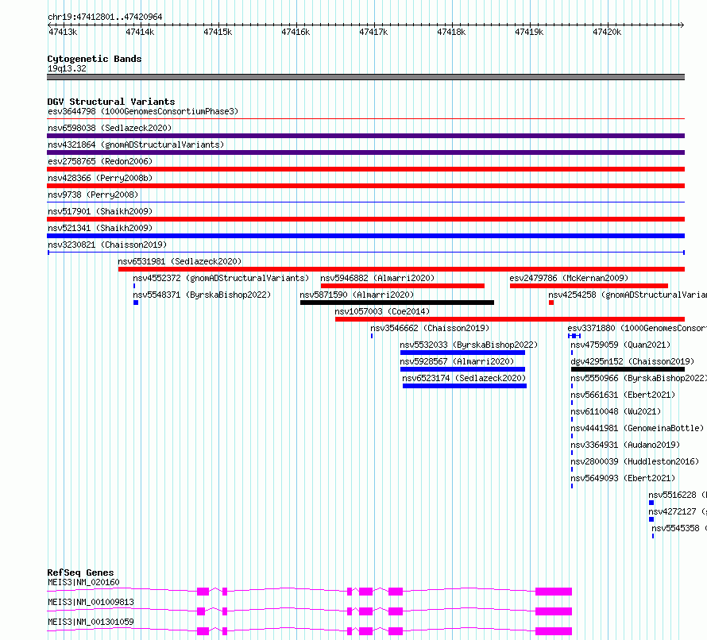
Task: Click the ruler's right arrow end
Action: pyautogui.click(x=682, y=25)
